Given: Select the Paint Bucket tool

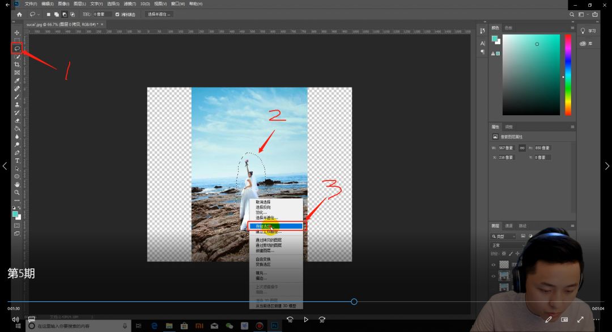Looking at the screenshot, I should pos(17,129).
